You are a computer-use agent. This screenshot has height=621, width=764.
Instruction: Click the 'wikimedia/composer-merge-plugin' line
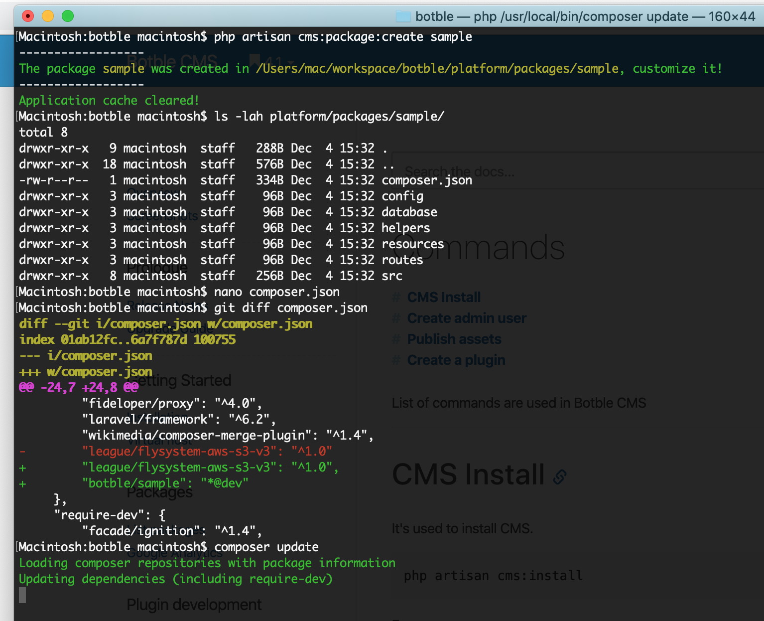228,436
